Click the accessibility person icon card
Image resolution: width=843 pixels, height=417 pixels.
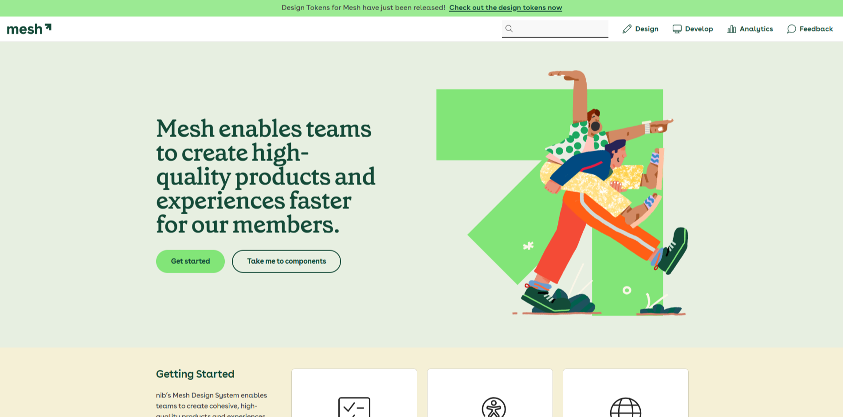click(490, 393)
